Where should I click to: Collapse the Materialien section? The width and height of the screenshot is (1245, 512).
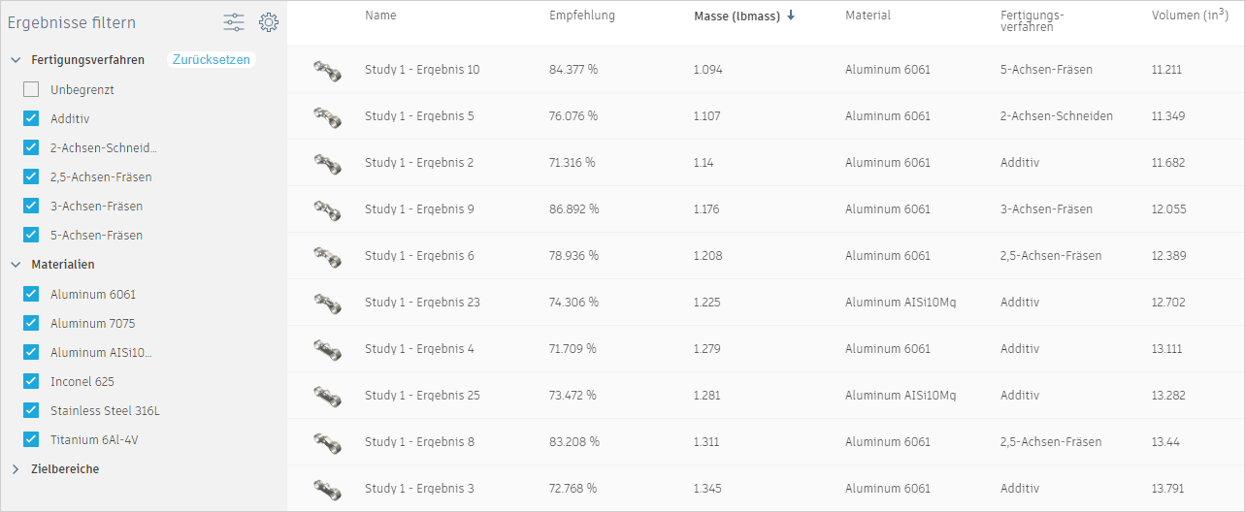(x=16, y=264)
